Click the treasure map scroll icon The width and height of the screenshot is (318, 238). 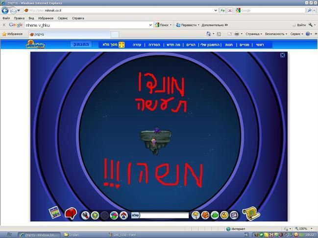pyautogui.click(x=250, y=213)
